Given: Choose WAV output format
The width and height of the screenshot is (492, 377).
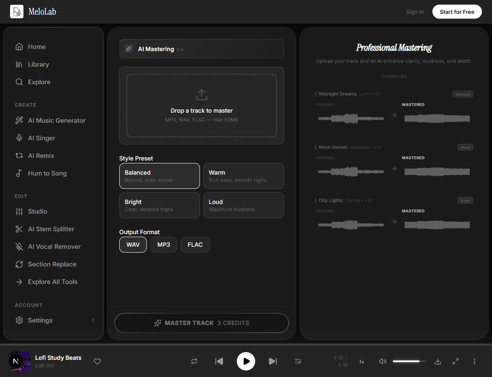Looking at the screenshot, I should click(x=133, y=245).
